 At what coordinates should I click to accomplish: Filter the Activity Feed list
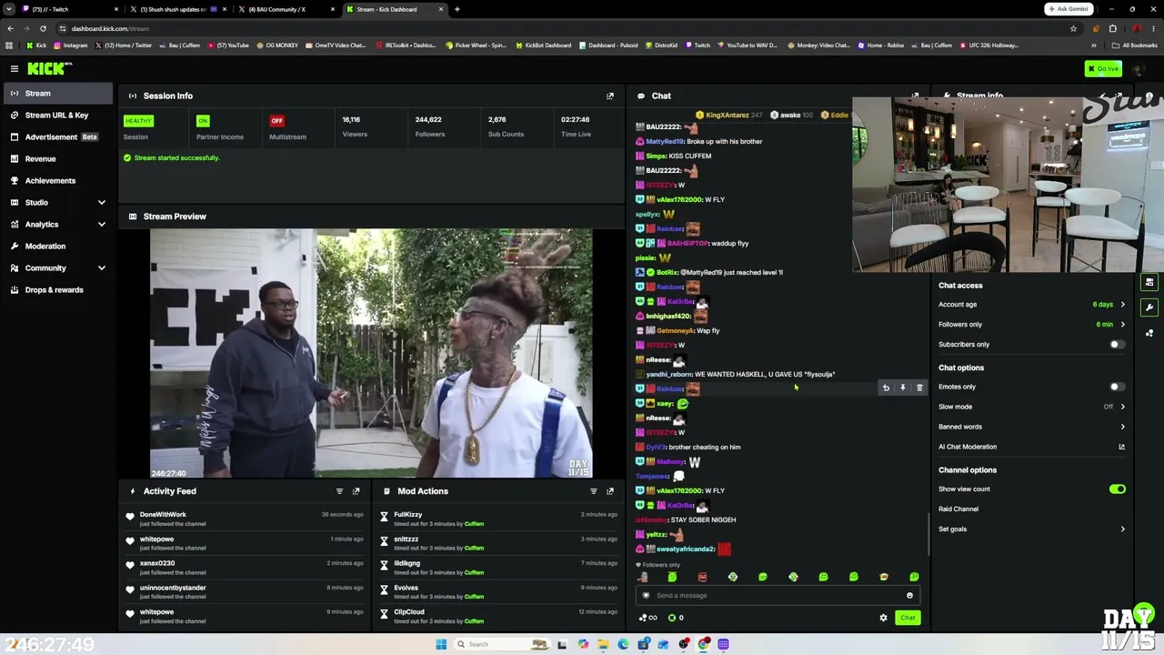coord(339,491)
